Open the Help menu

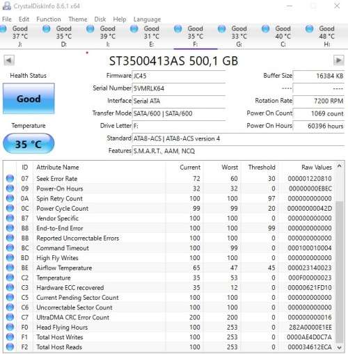[x=120, y=19]
